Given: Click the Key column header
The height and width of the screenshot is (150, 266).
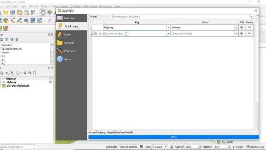Looking at the screenshot, I should point(137,22).
